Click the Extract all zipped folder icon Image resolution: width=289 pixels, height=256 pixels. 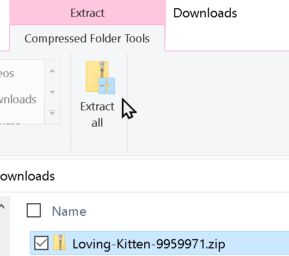[x=101, y=78]
